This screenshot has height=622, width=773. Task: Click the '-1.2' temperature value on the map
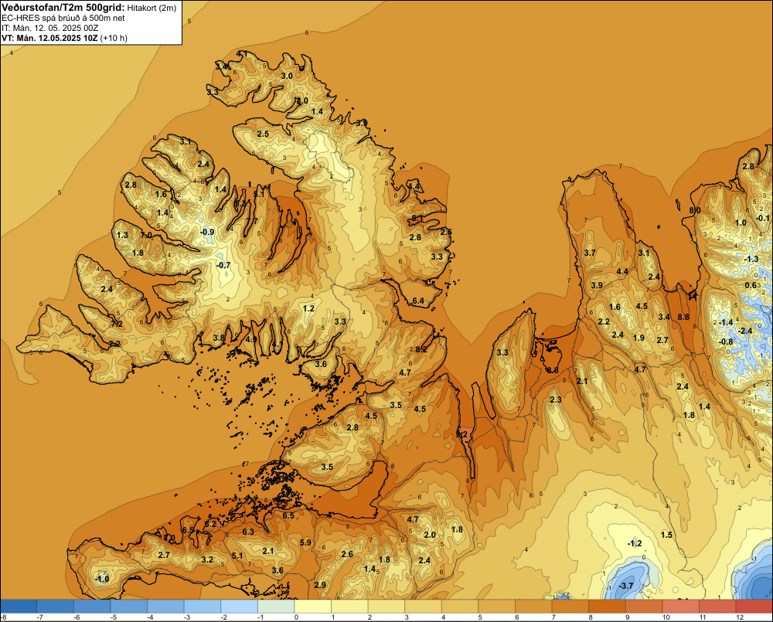pyautogui.click(x=635, y=544)
